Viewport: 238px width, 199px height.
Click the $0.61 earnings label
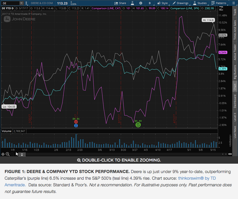[x=76, y=119]
